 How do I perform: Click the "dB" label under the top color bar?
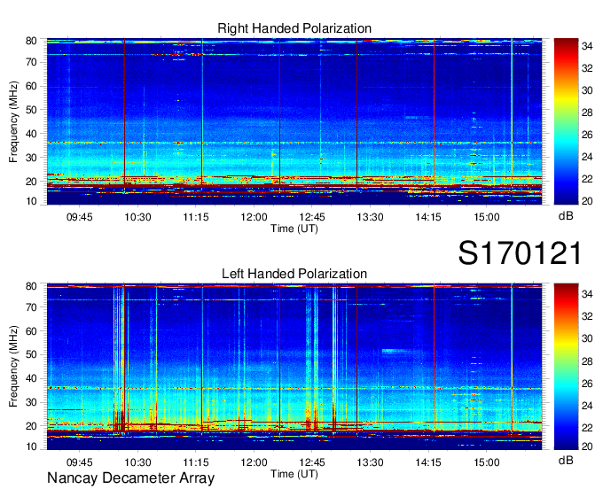click(566, 216)
